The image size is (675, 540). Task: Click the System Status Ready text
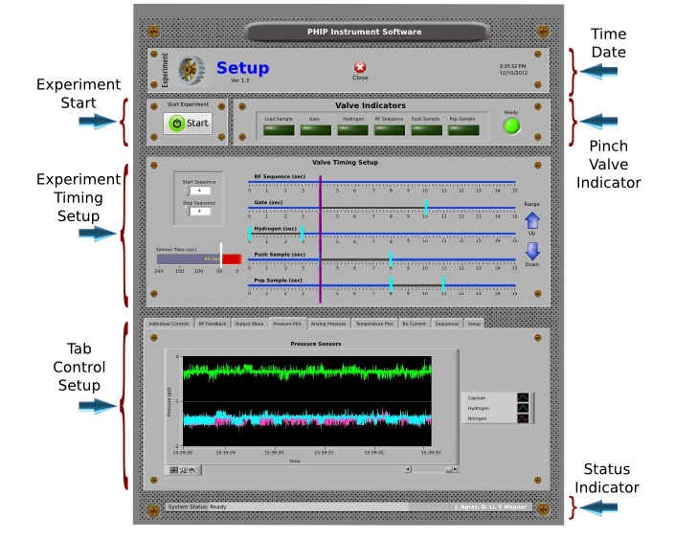click(197, 506)
